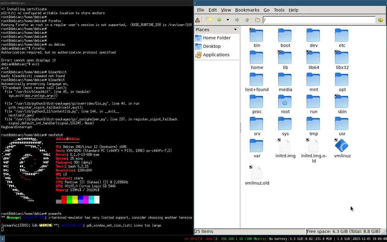Select Applications in Places sidebar
This screenshot has width=387, height=242.
tap(216, 55)
